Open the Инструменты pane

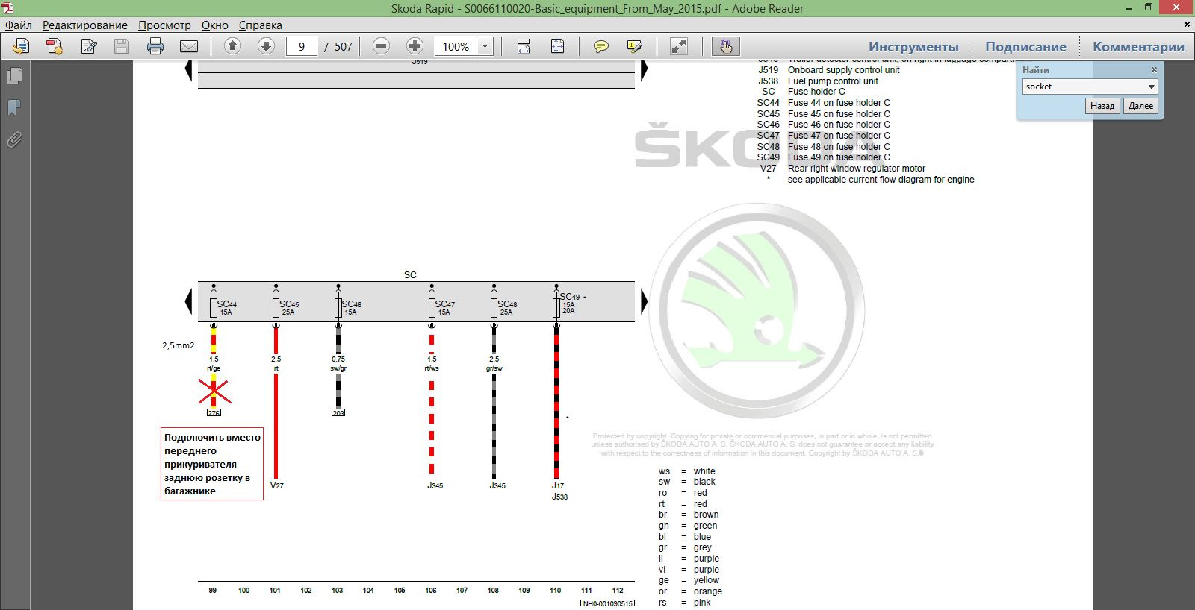pyautogui.click(x=913, y=47)
